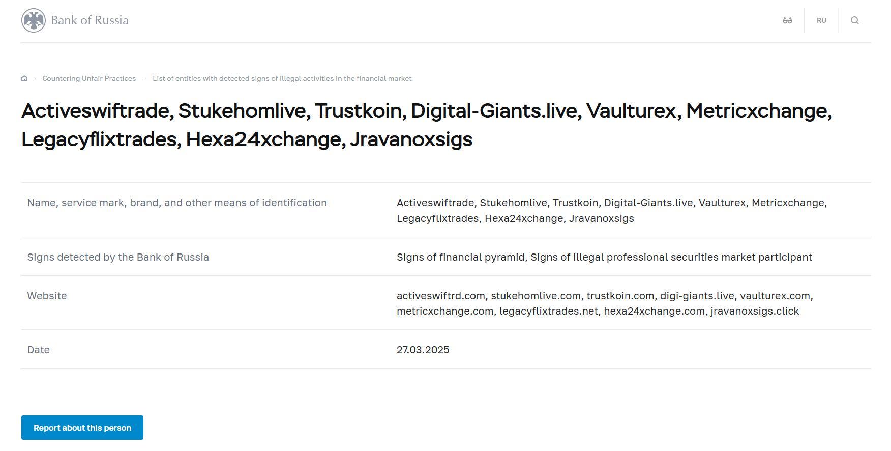Enable the visually impaired glasses mode
This screenshot has height=451, width=891.
tap(787, 20)
